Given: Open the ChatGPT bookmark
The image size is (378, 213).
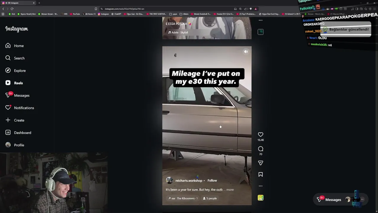Looking at the screenshot, I should (116, 14).
